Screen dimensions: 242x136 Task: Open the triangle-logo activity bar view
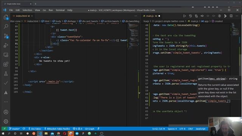pos(6,93)
